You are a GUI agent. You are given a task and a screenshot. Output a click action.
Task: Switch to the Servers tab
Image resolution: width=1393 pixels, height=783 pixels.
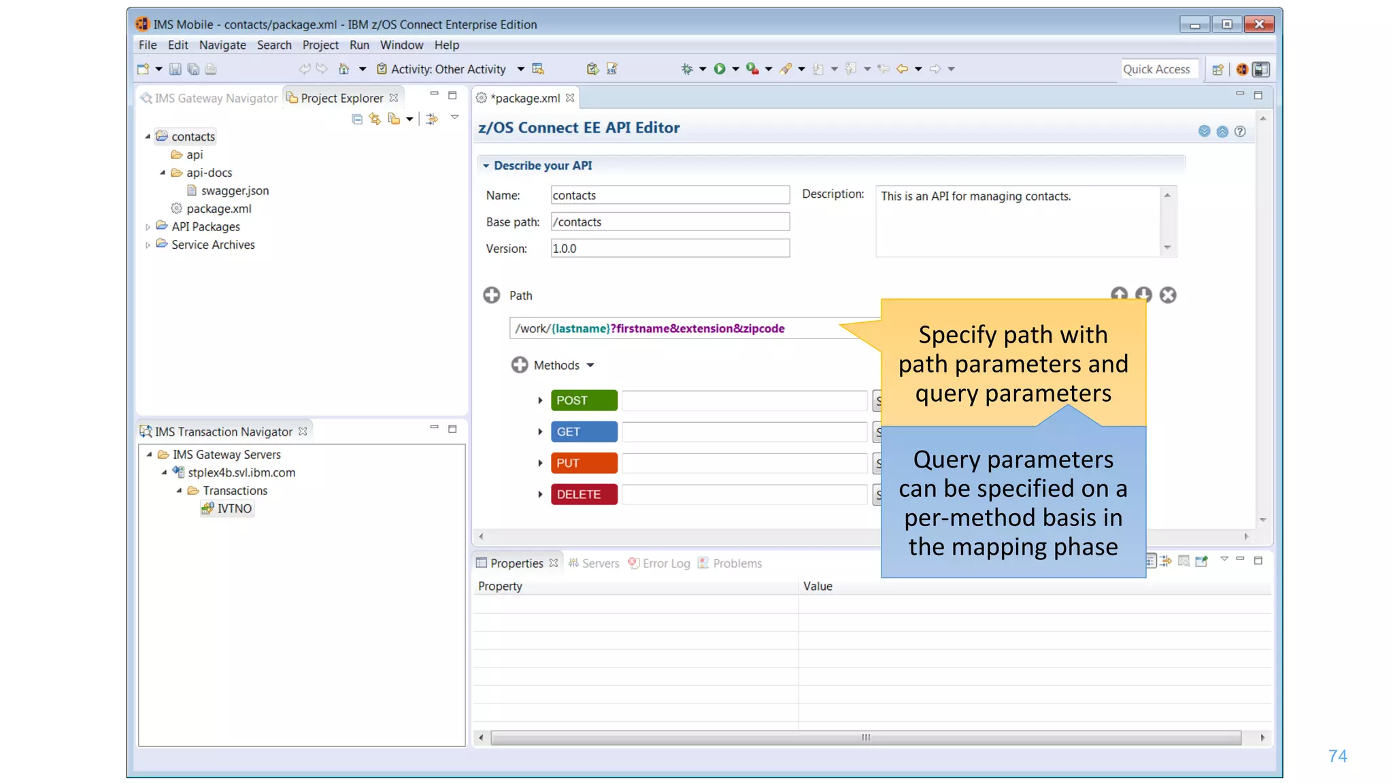click(594, 563)
